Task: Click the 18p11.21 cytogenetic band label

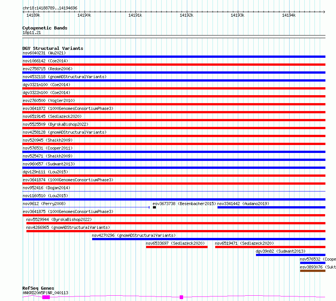Action: 32,32
